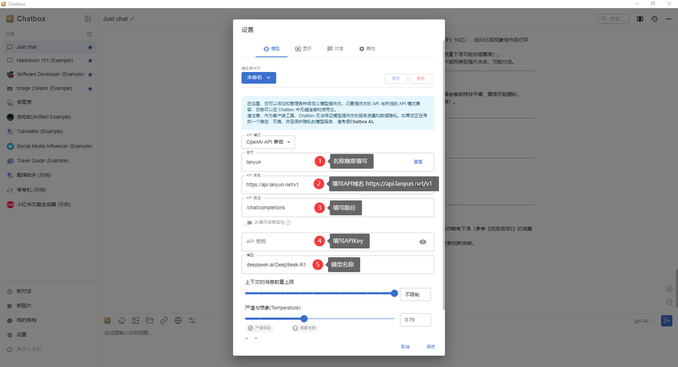Open the 对话 settings tab
The image size is (678, 367).
(x=335, y=49)
